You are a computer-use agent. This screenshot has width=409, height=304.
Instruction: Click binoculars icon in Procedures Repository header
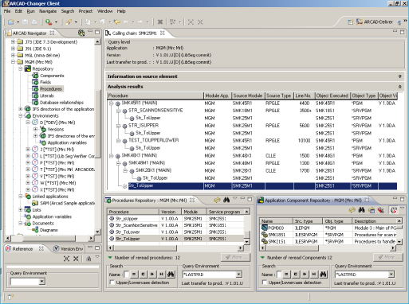pos(226,200)
